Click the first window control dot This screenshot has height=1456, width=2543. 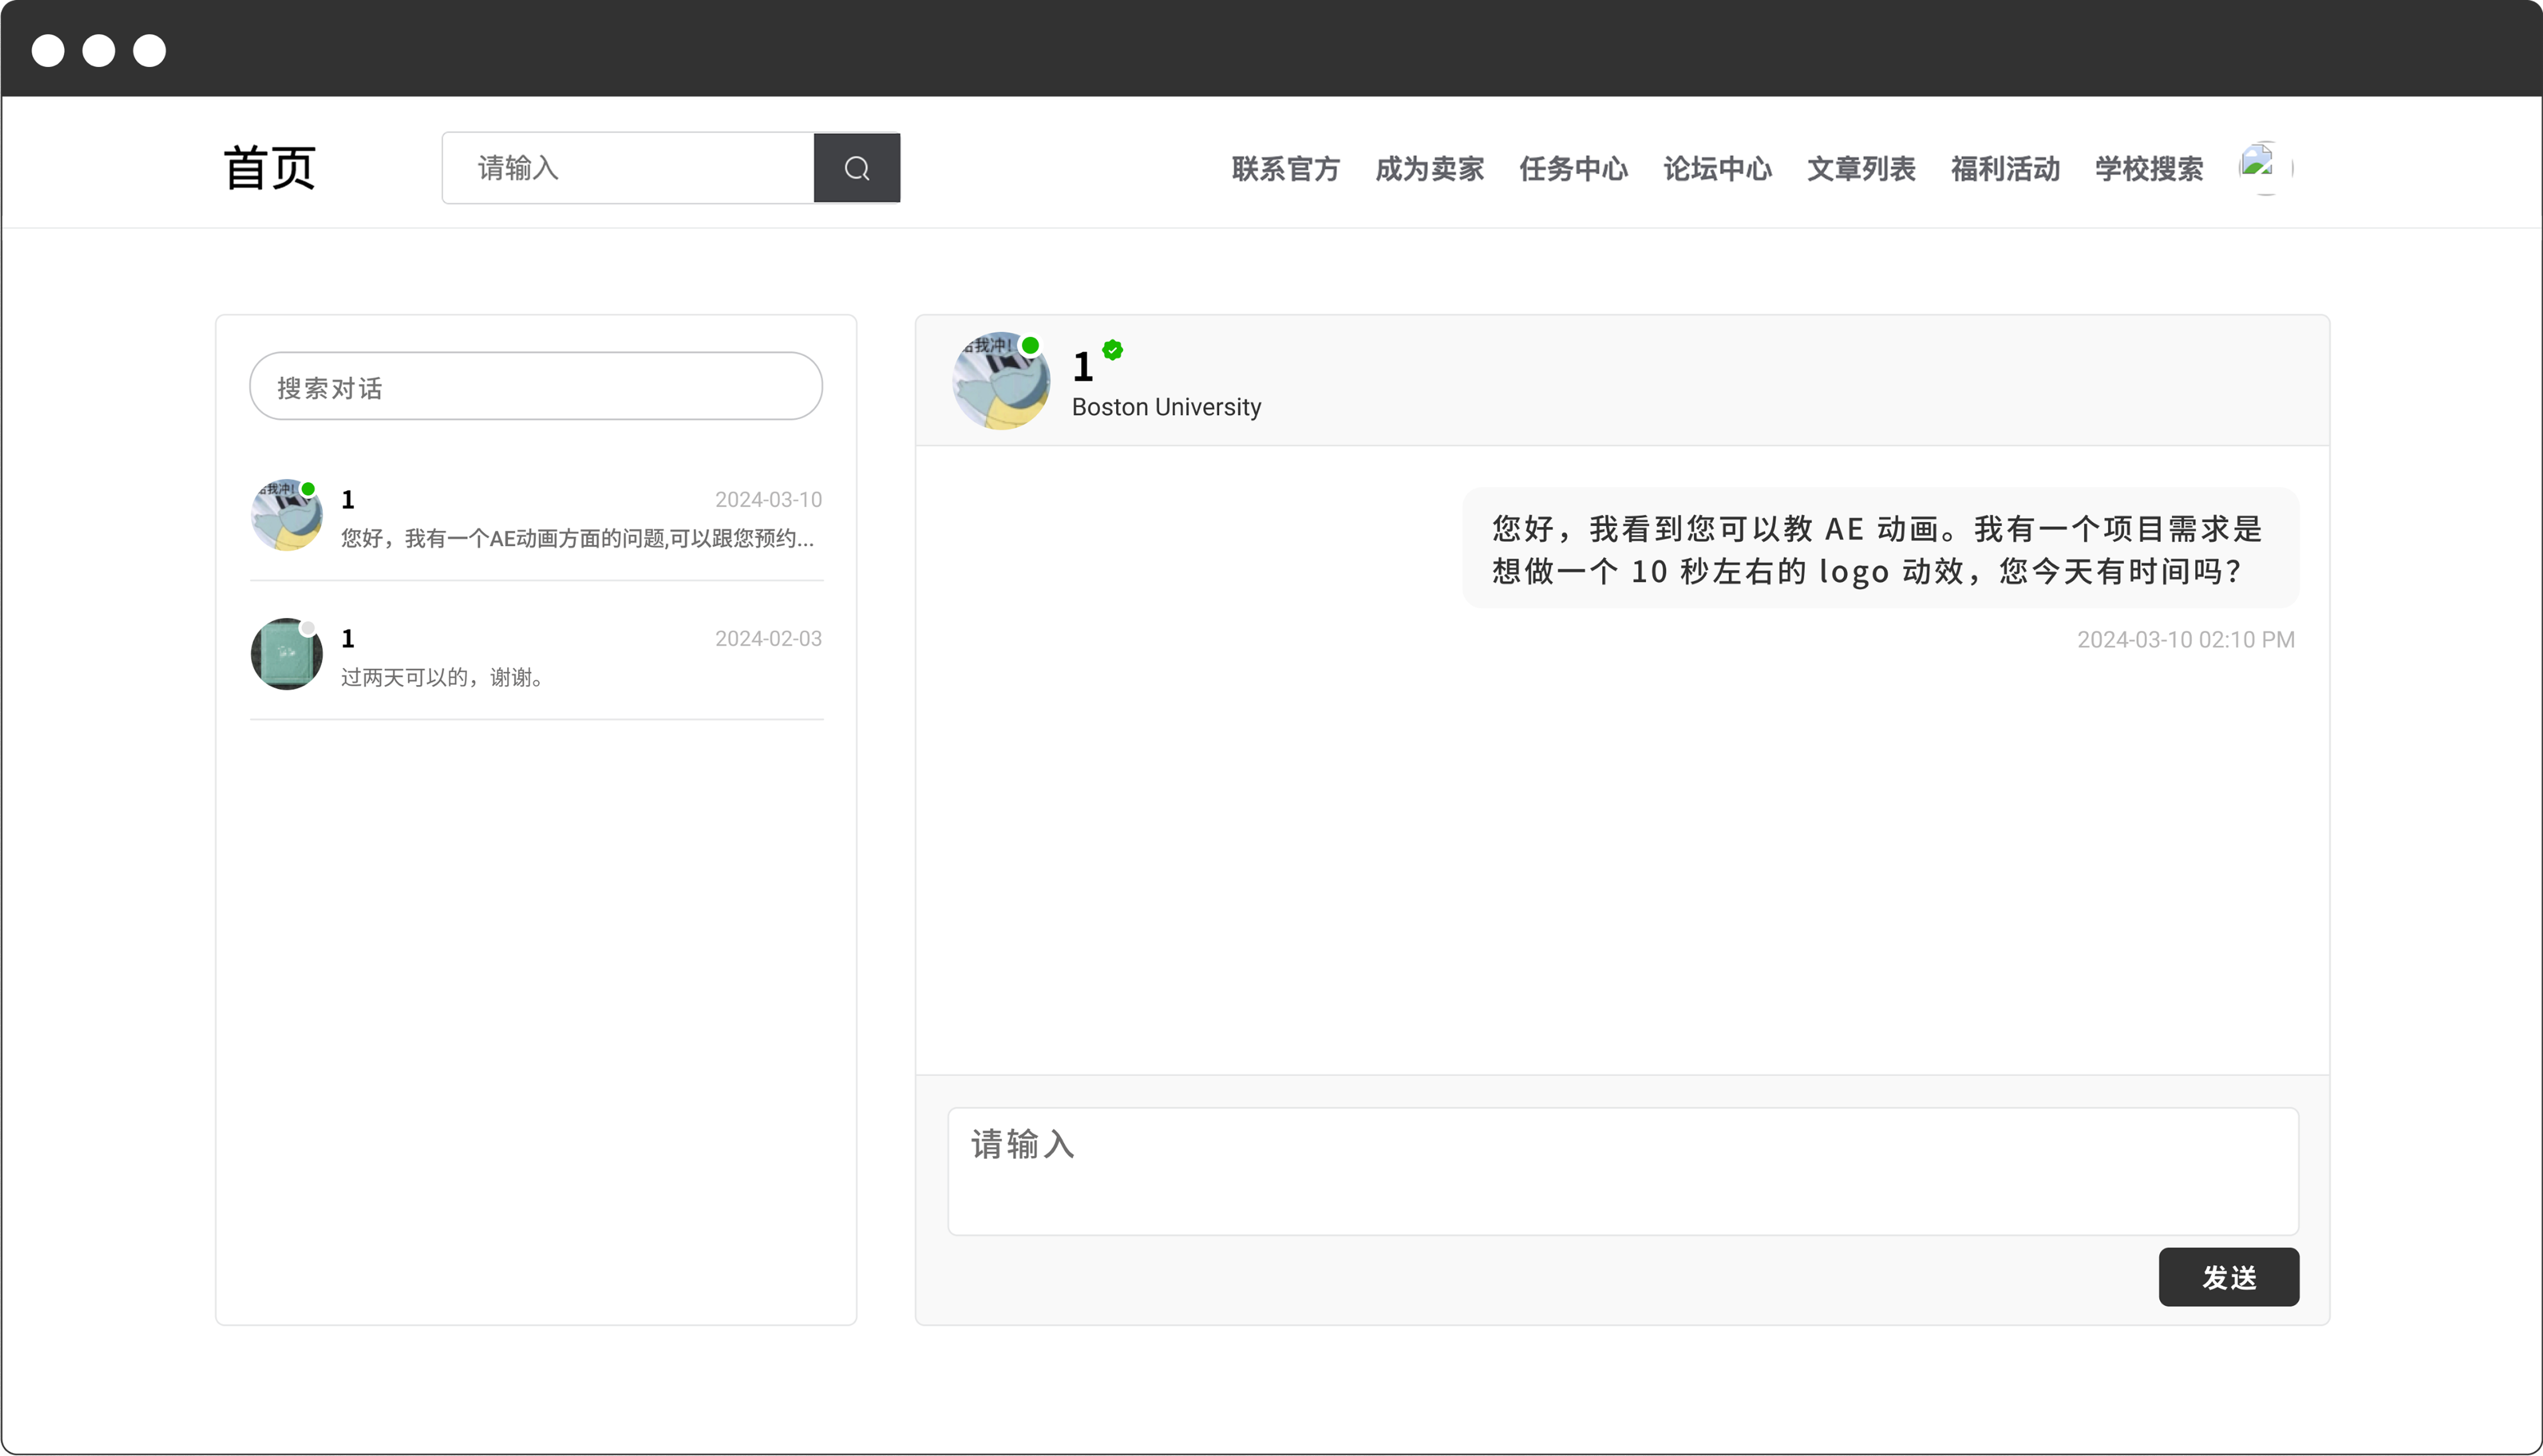pos(48,50)
